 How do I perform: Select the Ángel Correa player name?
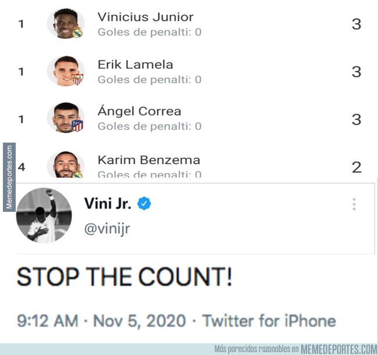tap(139, 111)
